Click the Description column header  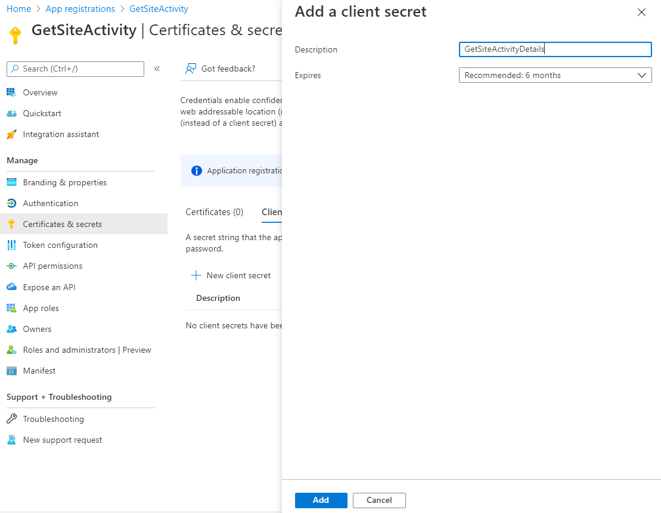pyautogui.click(x=218, y=298)
